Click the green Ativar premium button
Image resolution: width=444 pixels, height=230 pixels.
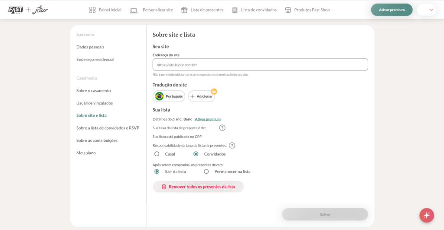click(392, 10)
